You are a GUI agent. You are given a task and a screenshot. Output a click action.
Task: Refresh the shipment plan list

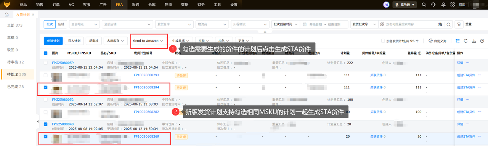click(x=466, y=41)
